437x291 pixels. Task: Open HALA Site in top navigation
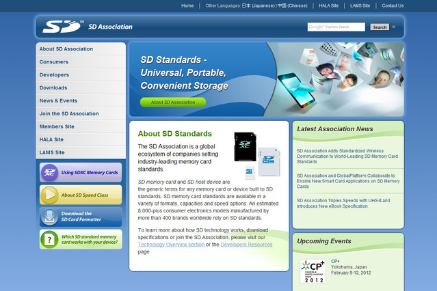328,5
